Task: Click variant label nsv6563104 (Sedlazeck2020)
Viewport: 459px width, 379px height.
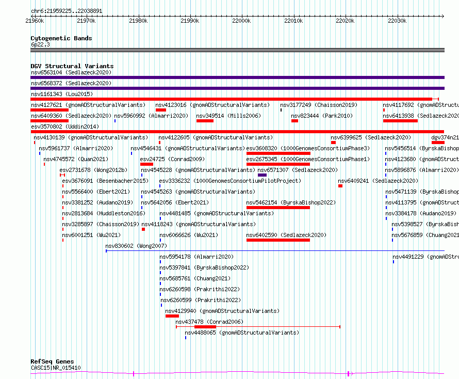Action: [71, 72]
